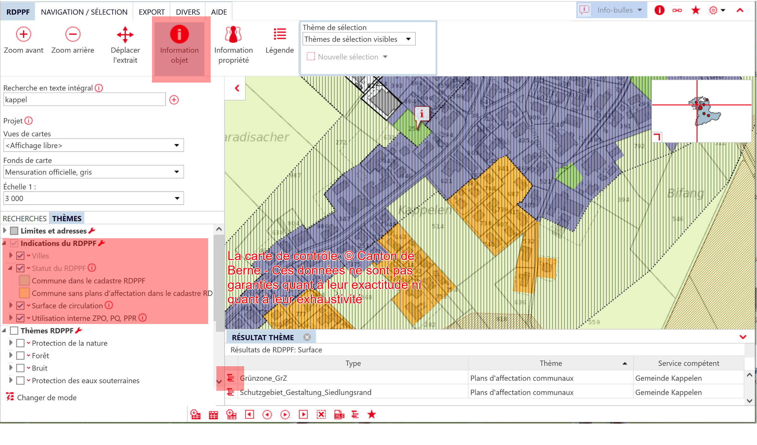
Task: Open the Fonds de carte dropdown
Action: pos(177,172)
